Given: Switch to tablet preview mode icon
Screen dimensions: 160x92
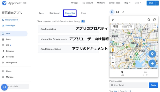Looking at the screenshot, I should (117, 12).
